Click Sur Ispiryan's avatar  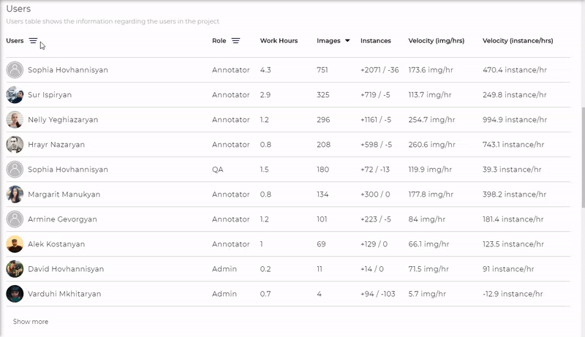point(15,95)
